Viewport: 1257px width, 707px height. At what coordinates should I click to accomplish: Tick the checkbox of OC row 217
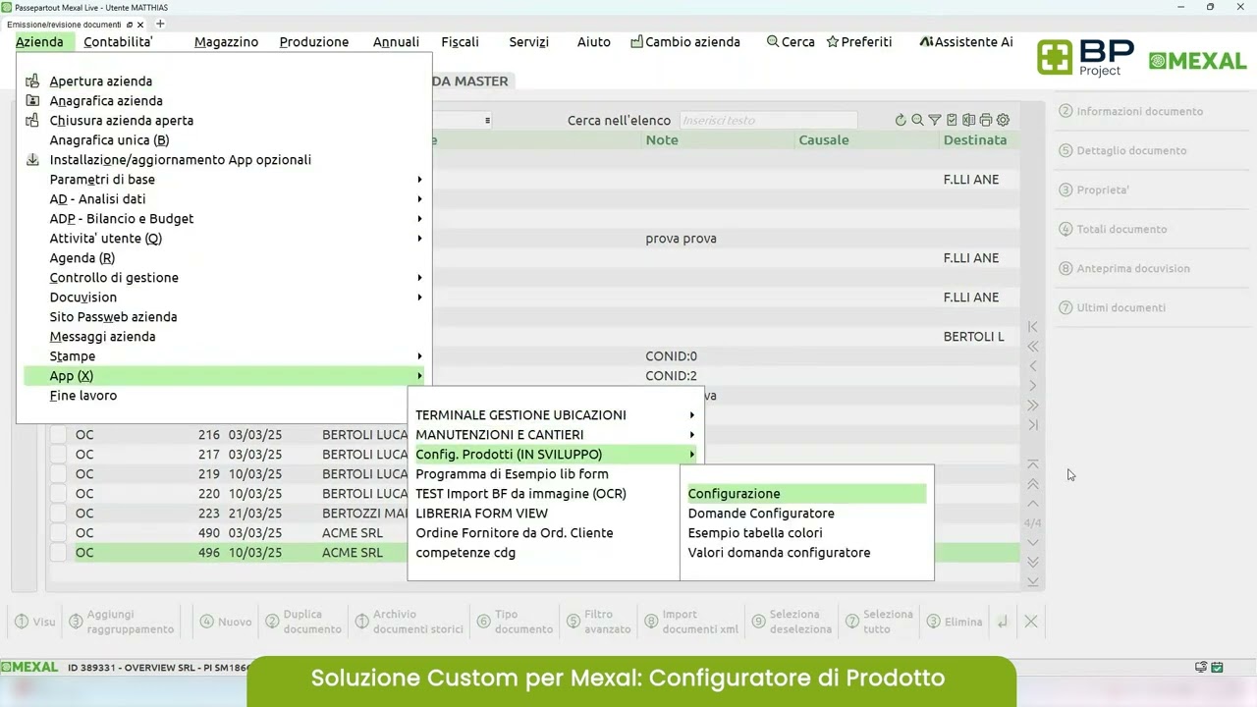59,454
